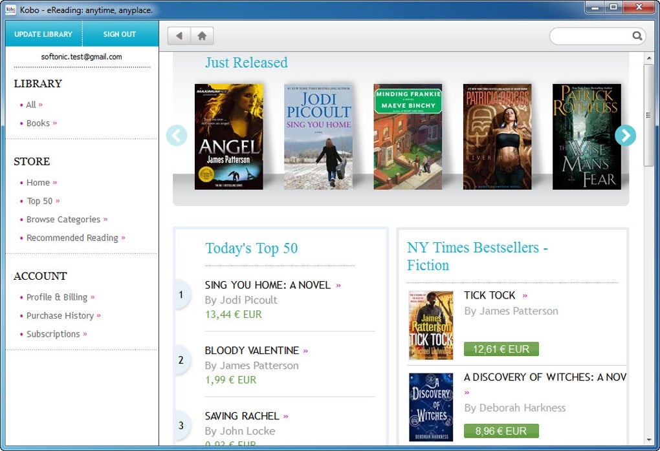Click the search magnifier icon

[x=637, y=36]
